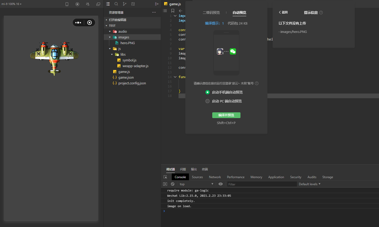Open the Memory tab in debugger
The image size is (379, 227).
pyautogui.click(x=256, y=177)
